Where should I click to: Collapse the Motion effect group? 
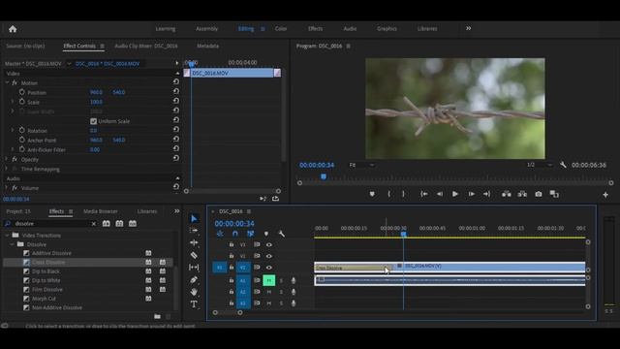[x=7, y=82]
